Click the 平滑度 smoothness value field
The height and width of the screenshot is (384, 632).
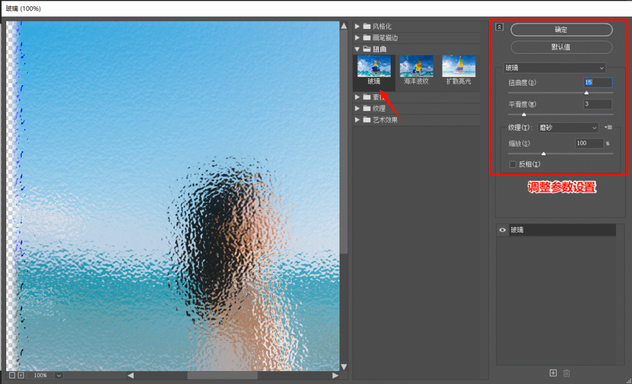(x=597, y=104)
